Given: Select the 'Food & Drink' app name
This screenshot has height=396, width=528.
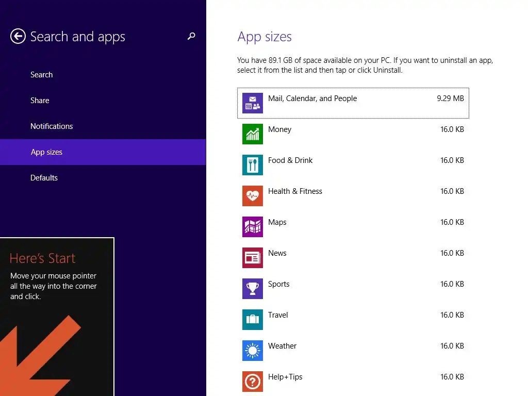Looking at the screenshot, I should click(x=290, y=160).
